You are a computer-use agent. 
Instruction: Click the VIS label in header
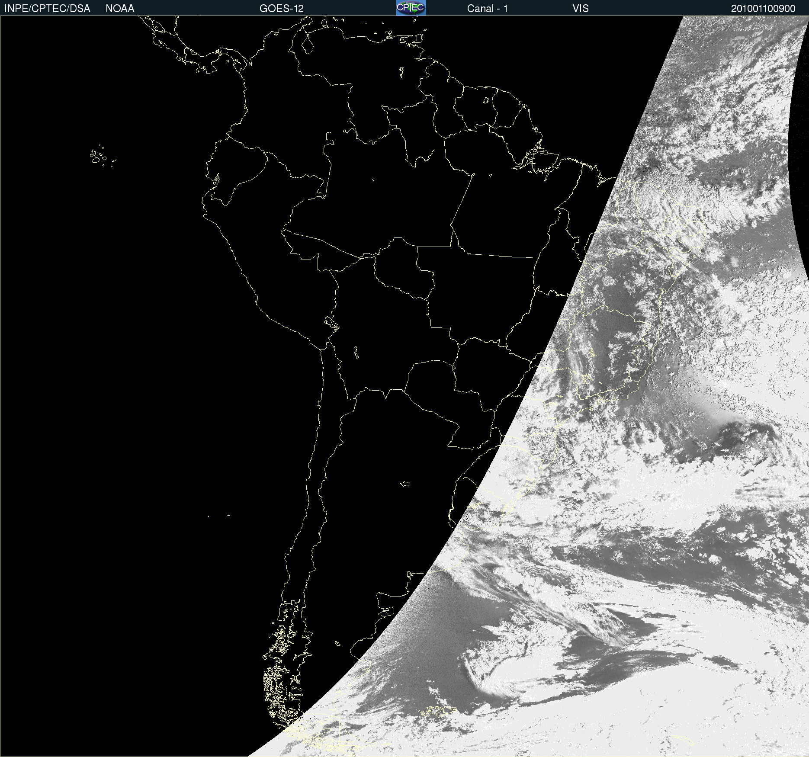581,9
